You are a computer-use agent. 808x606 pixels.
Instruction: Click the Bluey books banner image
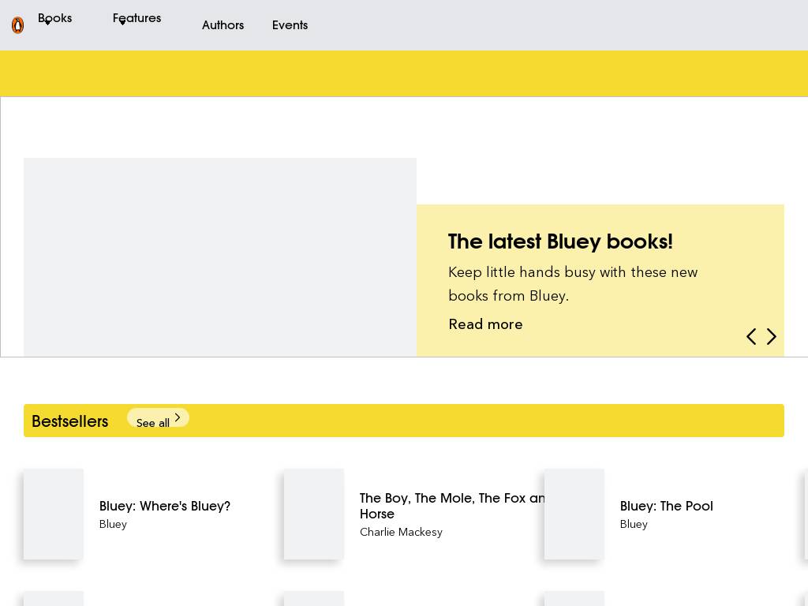tap(219, 257)
